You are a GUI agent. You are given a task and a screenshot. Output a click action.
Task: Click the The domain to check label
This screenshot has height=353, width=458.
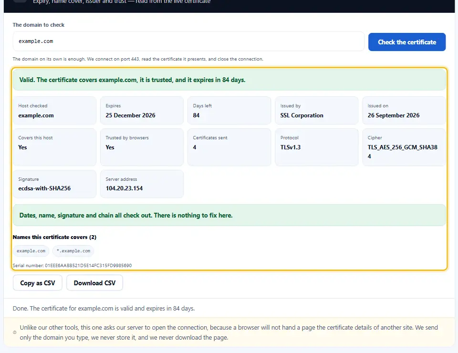click(39, 25)
